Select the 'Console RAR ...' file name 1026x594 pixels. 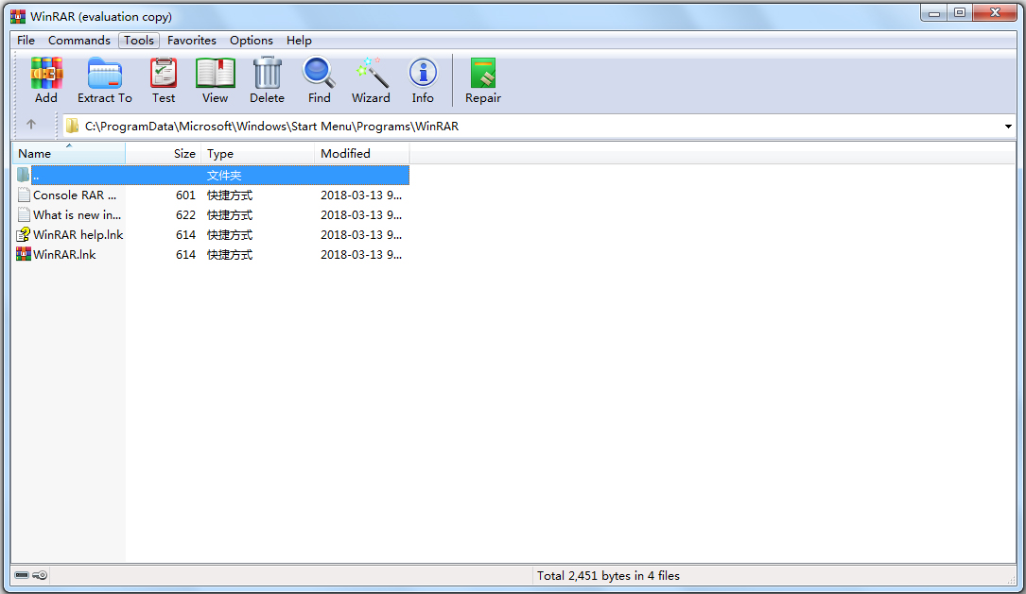click(75, 195)
